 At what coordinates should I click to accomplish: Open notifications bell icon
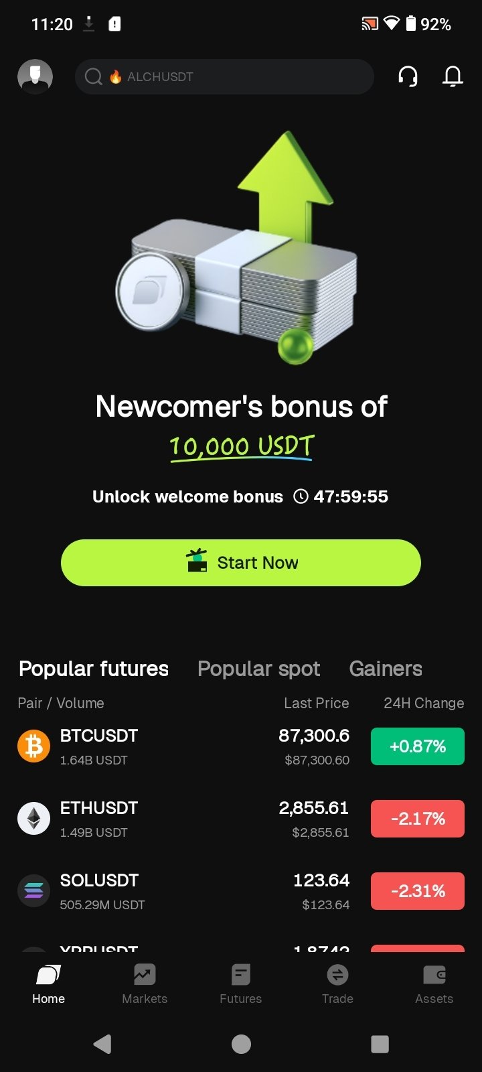[x=453, y=76]
